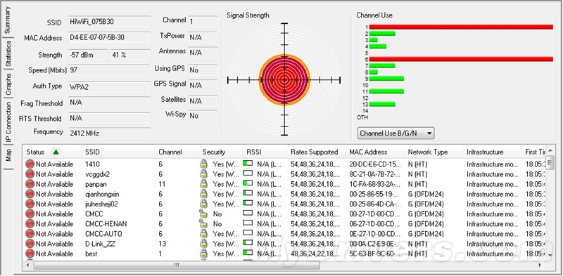Click lock icon in vcggdx2 row
Image resolution: width=563 pixels, height=276 pixels.
click(203, 174)
